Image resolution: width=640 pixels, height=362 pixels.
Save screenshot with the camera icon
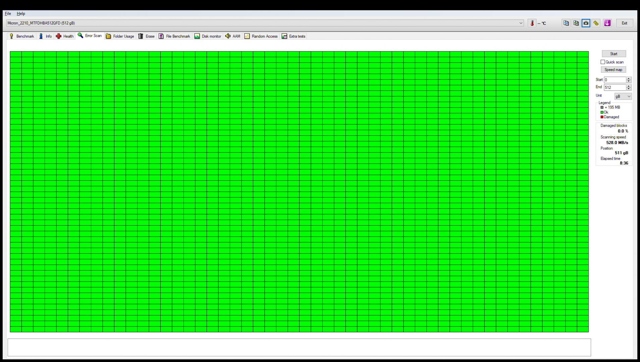[586, 23]
